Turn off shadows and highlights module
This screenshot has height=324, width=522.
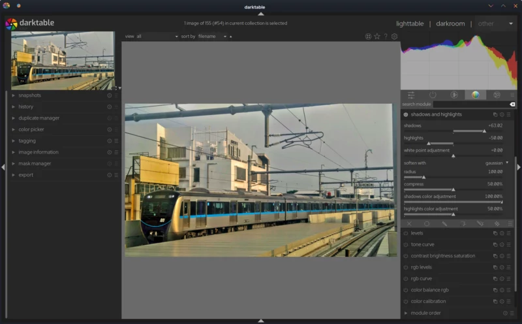click(406, 114)
